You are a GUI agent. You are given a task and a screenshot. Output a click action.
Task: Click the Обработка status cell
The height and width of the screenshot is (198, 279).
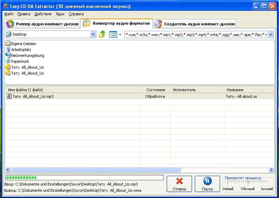click(x=155, y=96)
